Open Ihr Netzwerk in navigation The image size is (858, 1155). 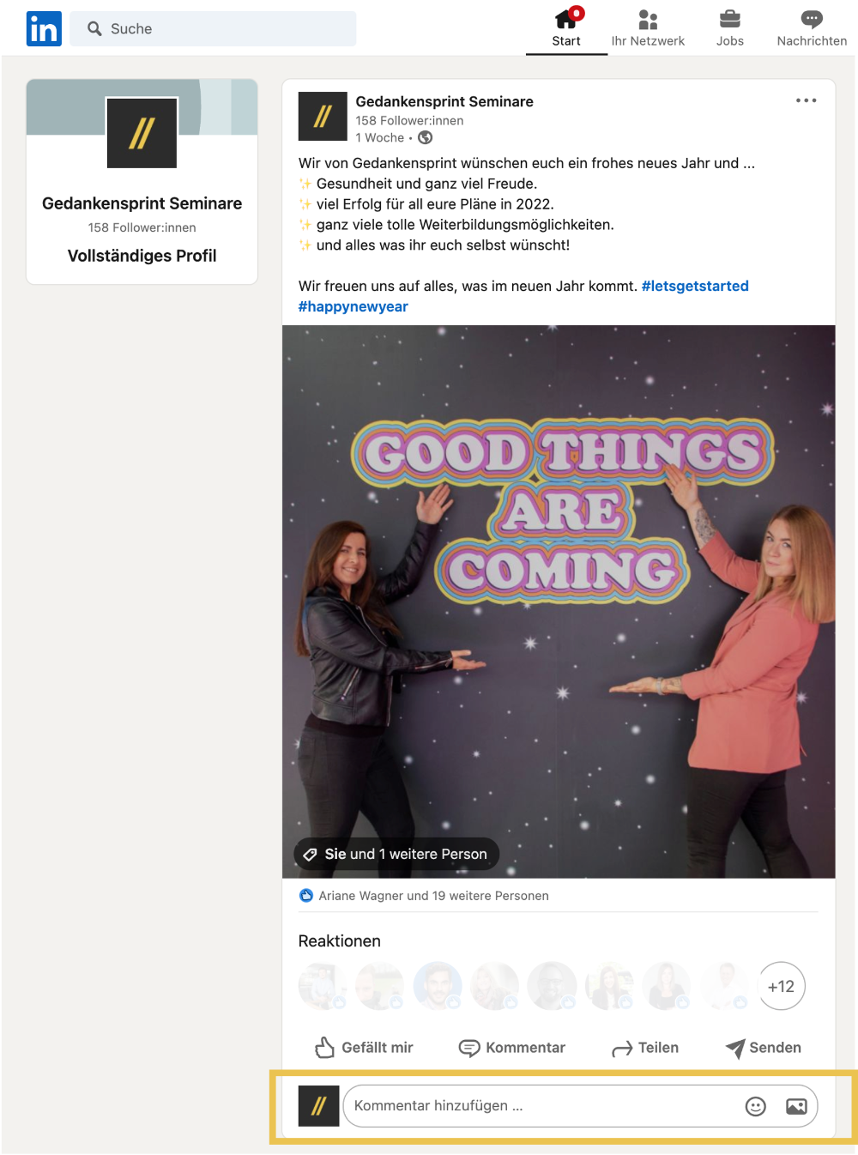tap(648, 28)
